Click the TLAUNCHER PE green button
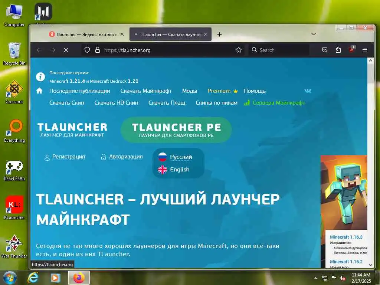This screenshot has height=285, width=380. (176, 130)
